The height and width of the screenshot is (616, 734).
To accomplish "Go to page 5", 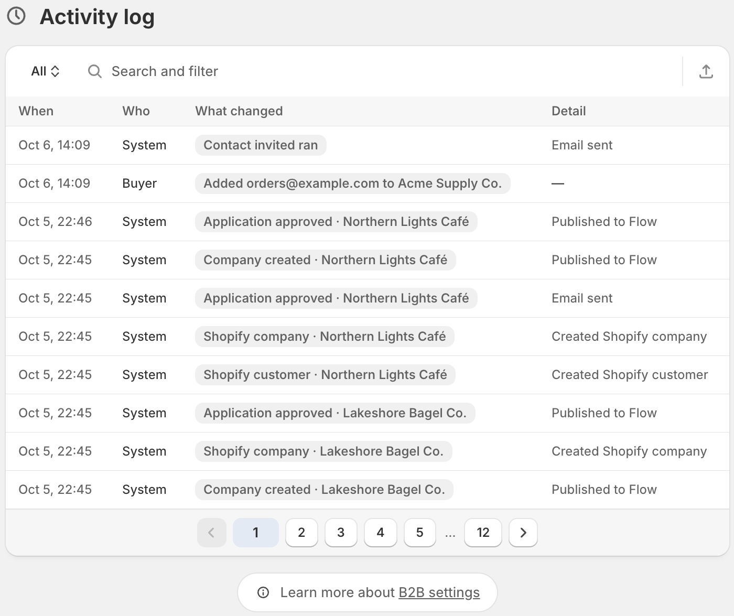I will (420, 533).
